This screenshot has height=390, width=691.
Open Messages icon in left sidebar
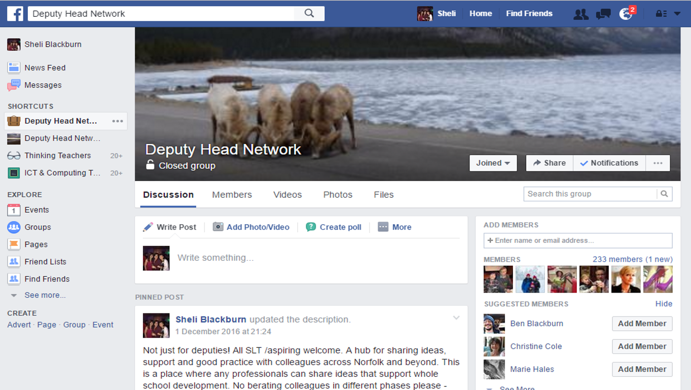[x=14, y=85]
